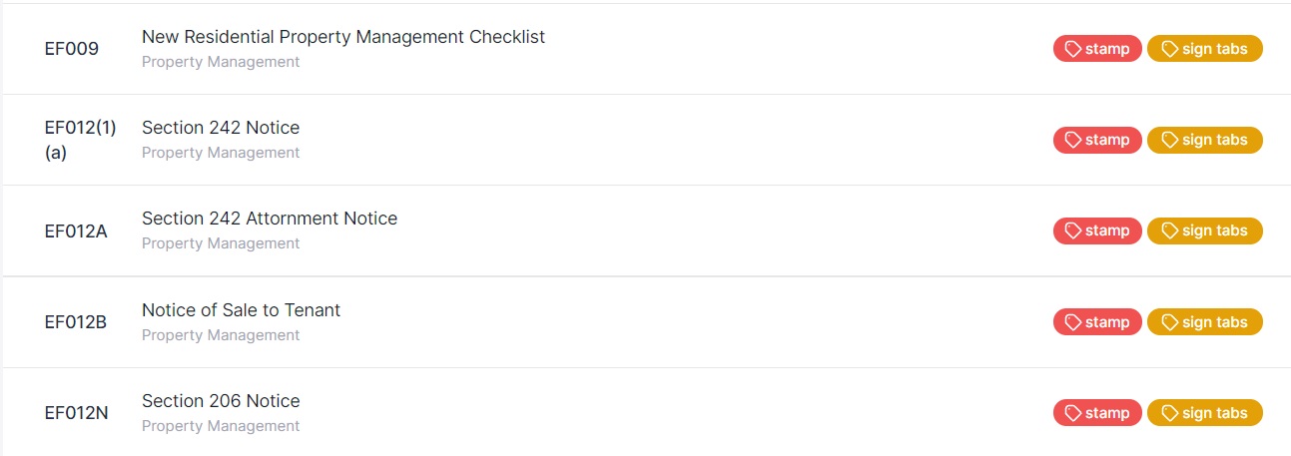
Task: Open Section 242 Attornment Notice form
Action: [x=269, y=219]
